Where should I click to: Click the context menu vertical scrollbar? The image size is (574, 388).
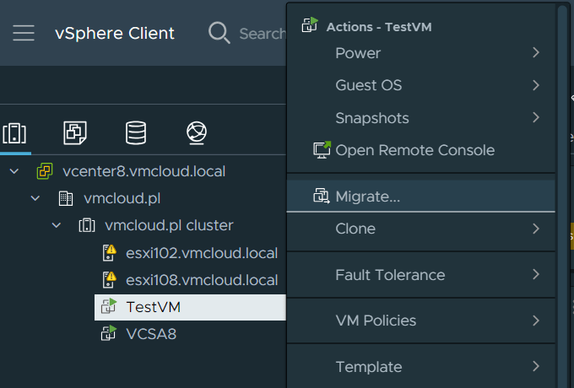(x=560, y=169)
